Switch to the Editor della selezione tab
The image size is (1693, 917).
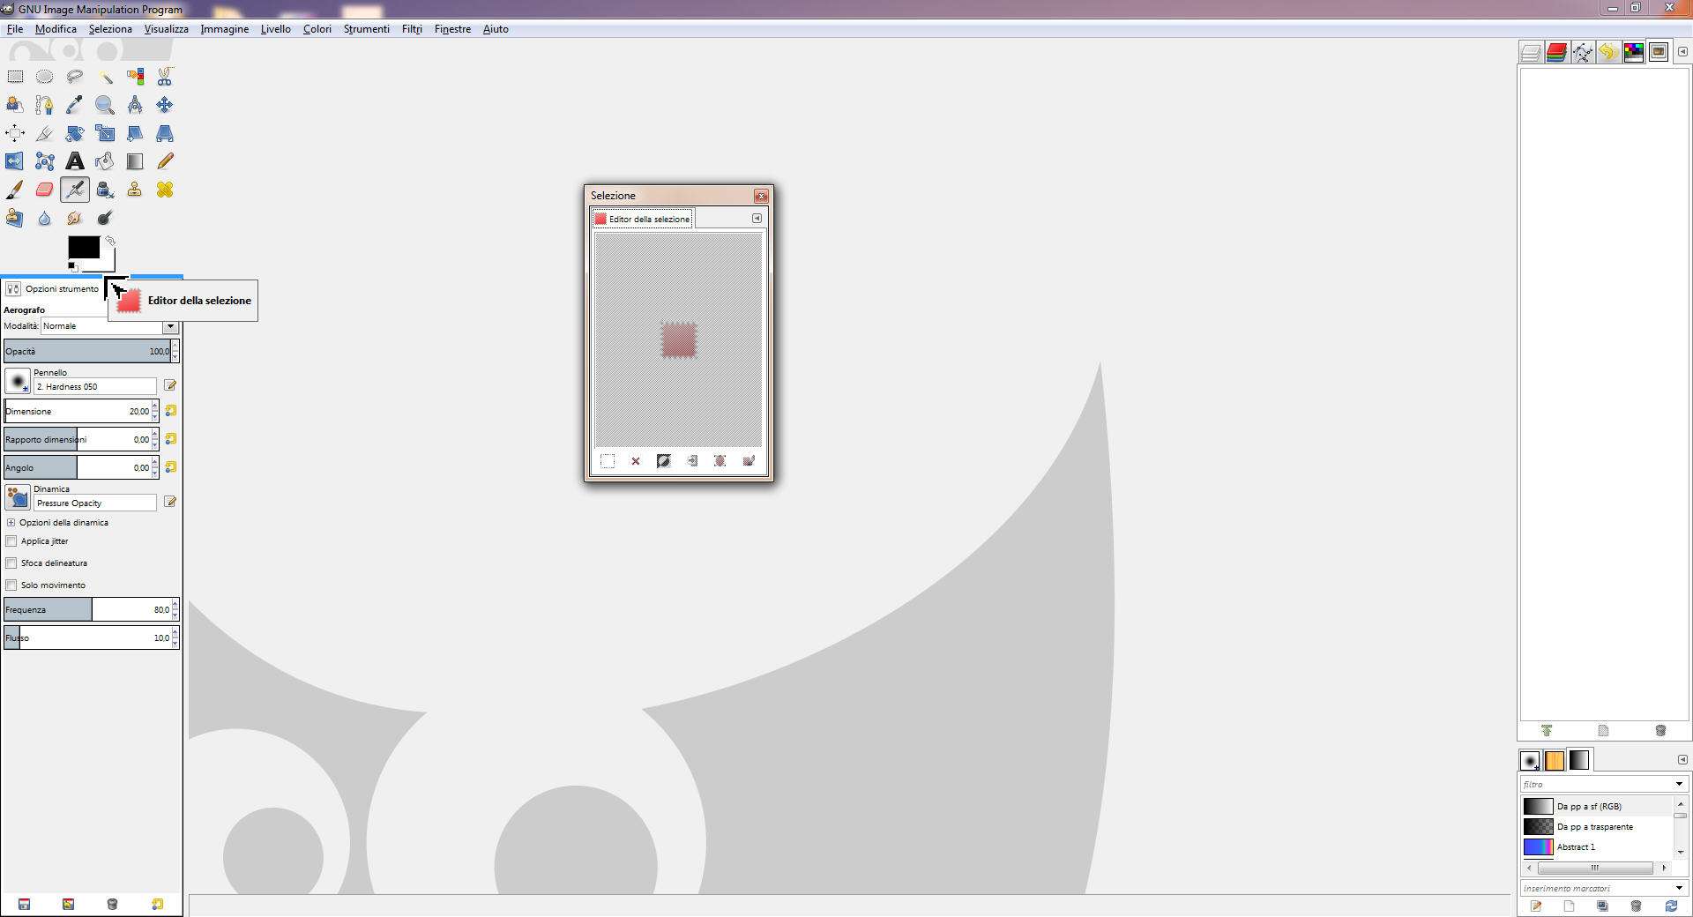pos(642,219)
